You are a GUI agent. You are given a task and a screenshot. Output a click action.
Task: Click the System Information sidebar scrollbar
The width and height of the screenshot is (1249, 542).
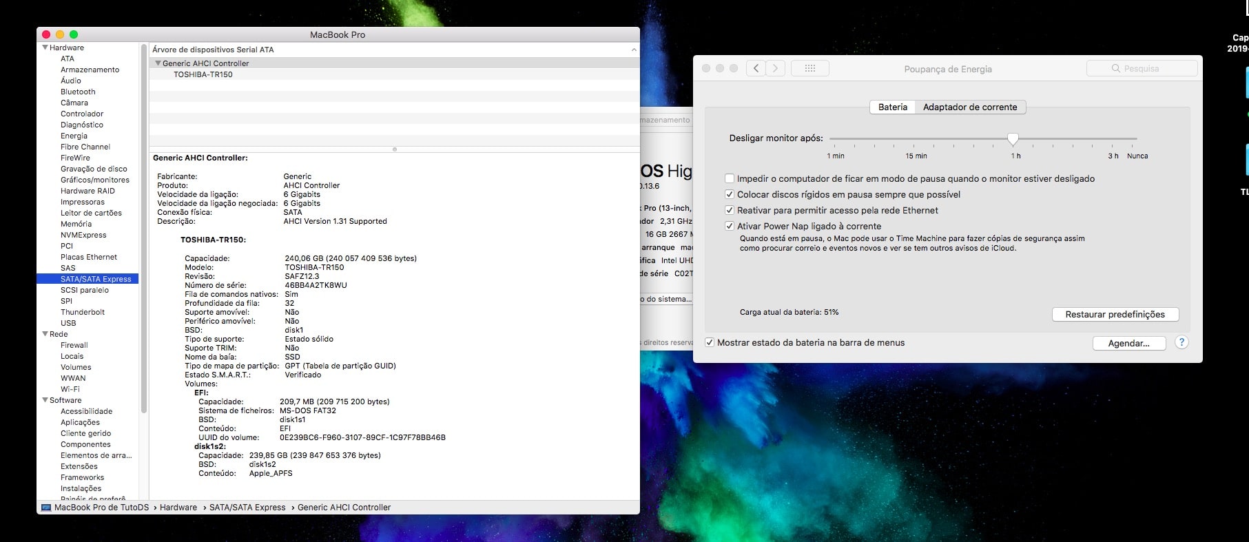pos(144,227)
